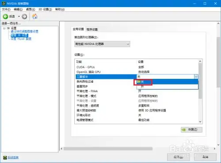
Task: Click the 自动选择 value for OpenGL
Action: tap(144, 72)
